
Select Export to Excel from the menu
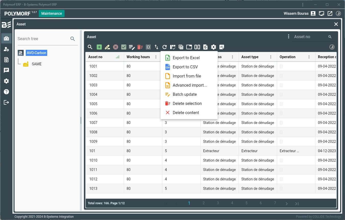pyautogui.click(x=186, y=58)
